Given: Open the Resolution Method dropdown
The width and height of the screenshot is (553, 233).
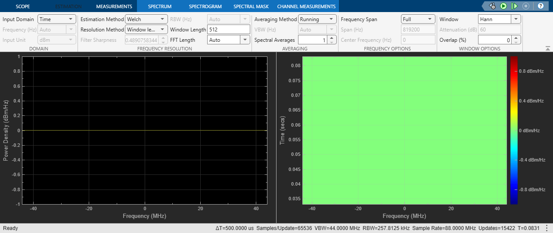Looking at the screenshot, I should pos(146,29).
